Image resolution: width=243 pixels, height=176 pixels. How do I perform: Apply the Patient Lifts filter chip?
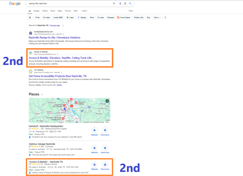[x=139, y=18]
